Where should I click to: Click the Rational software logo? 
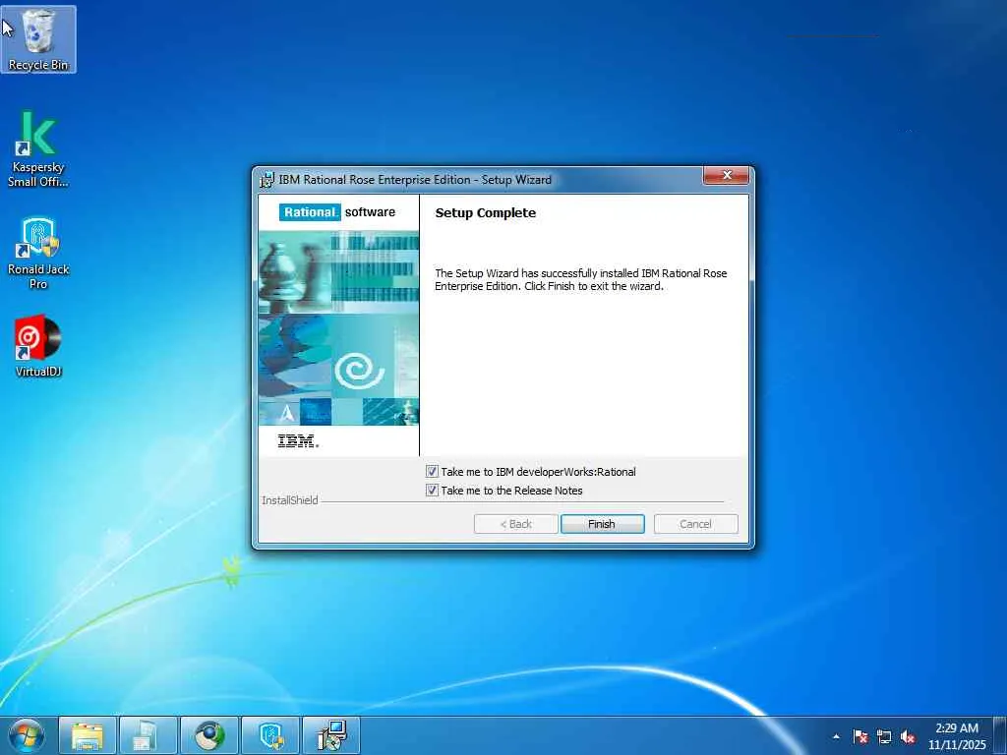[x=338, y=212]
